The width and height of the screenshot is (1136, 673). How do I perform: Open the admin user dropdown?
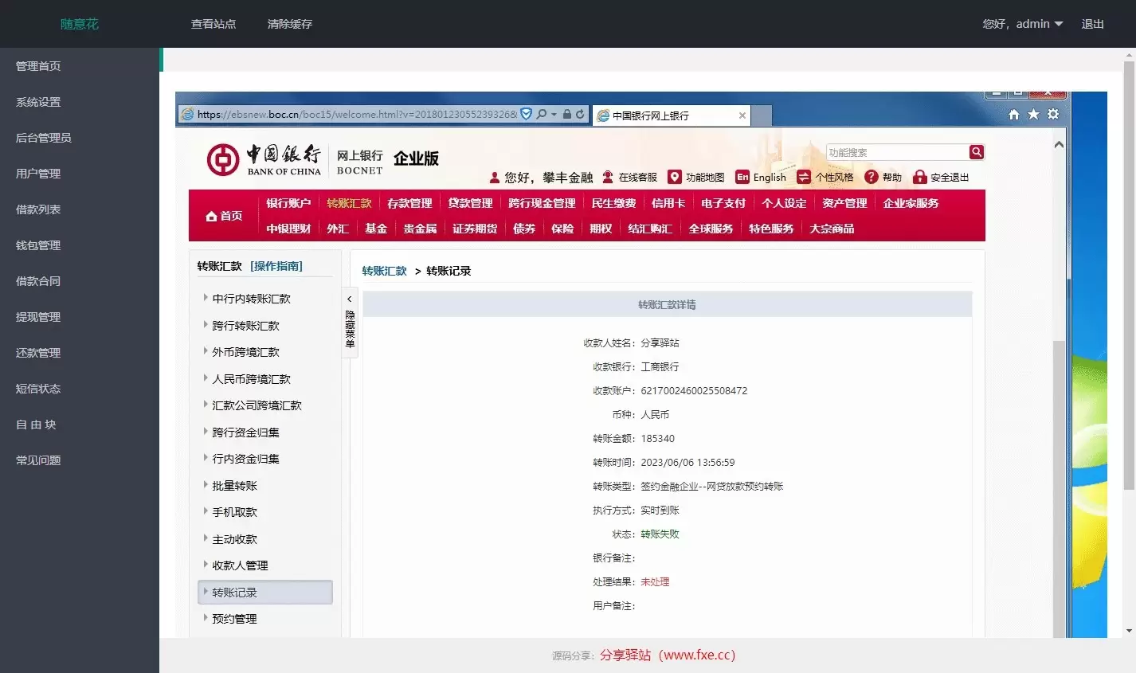click(x=1023, y=24)
